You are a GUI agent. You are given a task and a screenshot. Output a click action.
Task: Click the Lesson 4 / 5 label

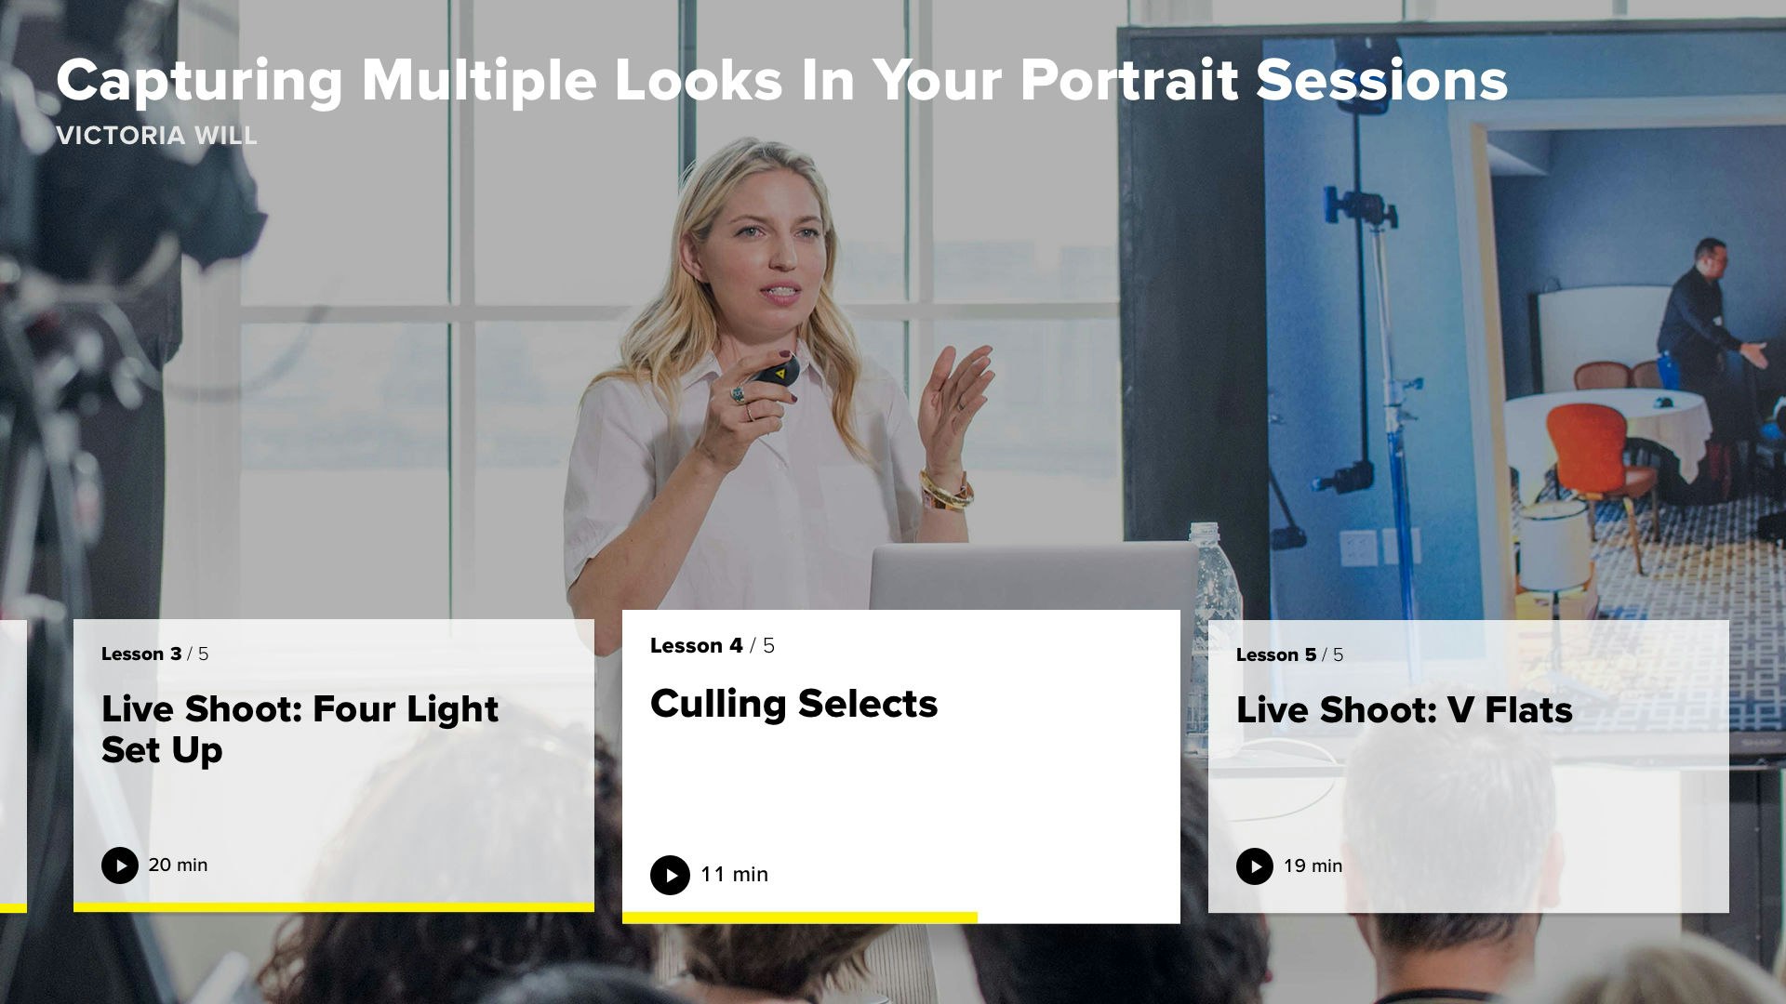point(713,646)
